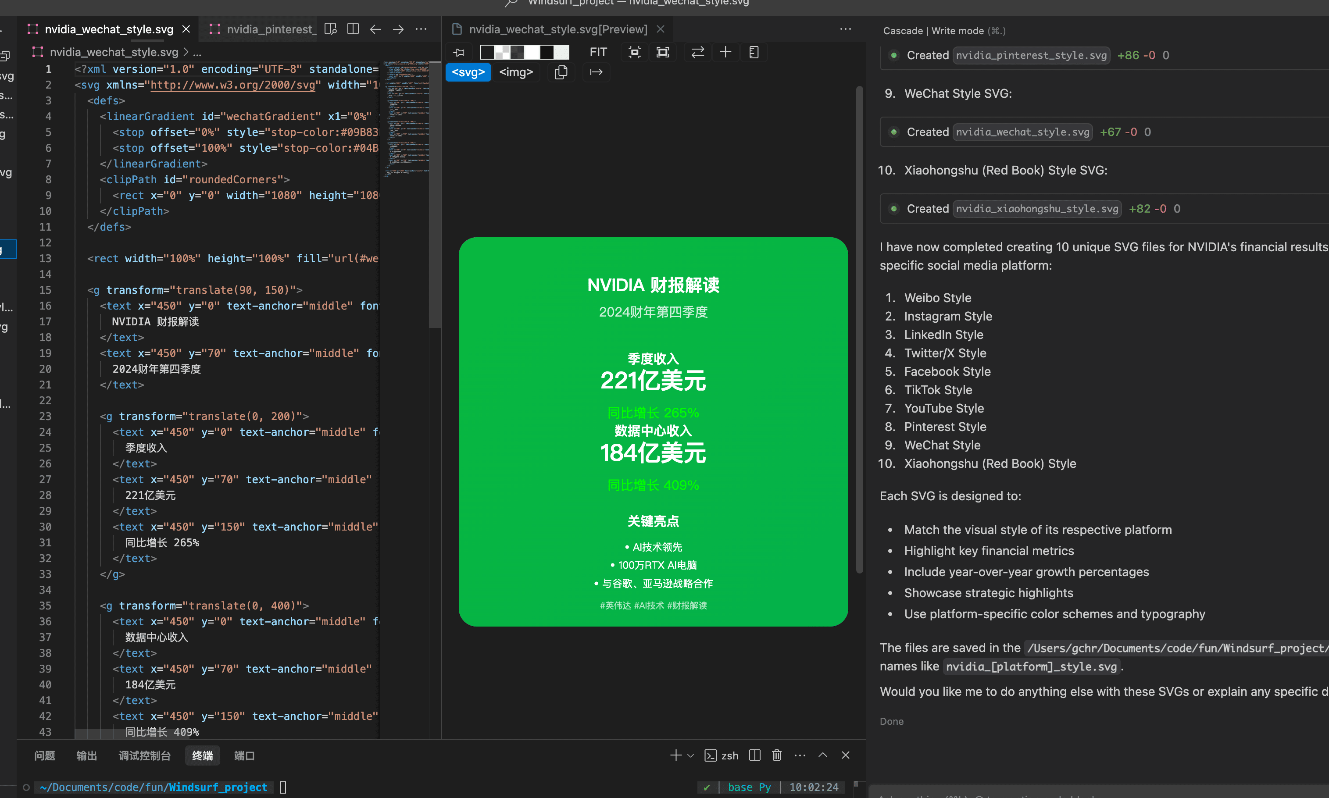1329x798 pixels.
Task: Open the 输出 (Output) panel tab
Action: click(86, 755)
